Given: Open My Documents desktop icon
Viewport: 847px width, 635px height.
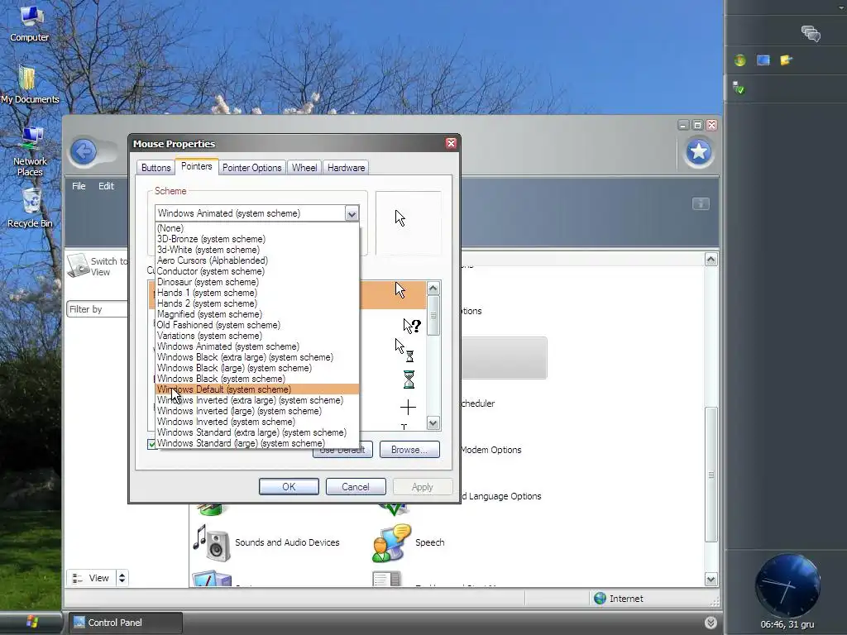Looking at the screenshot, I should click(29, 84).
